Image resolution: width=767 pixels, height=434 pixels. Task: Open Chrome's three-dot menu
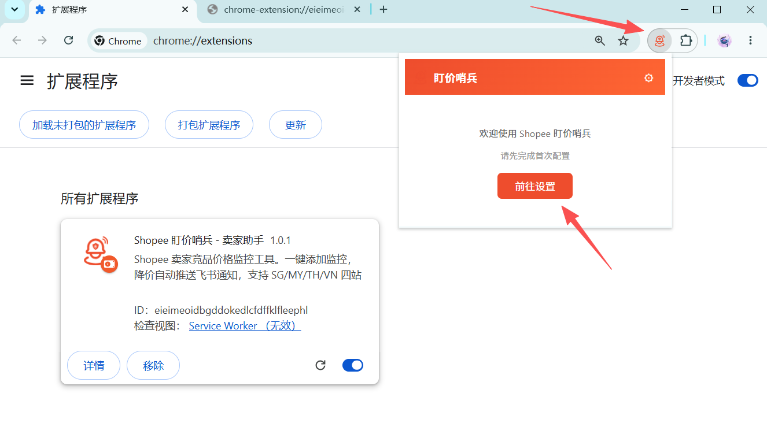750,40
